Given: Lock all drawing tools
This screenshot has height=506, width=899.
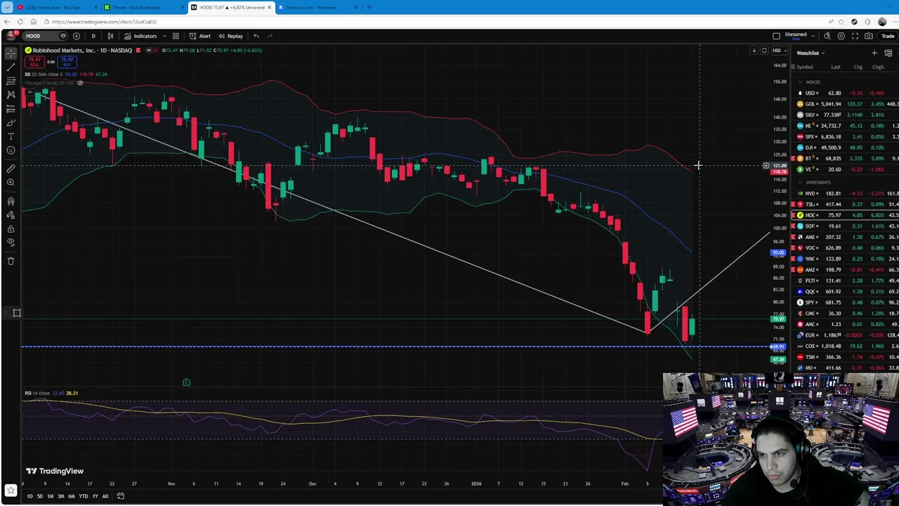Looking at the screenshot, I should (x=11, y=229).
